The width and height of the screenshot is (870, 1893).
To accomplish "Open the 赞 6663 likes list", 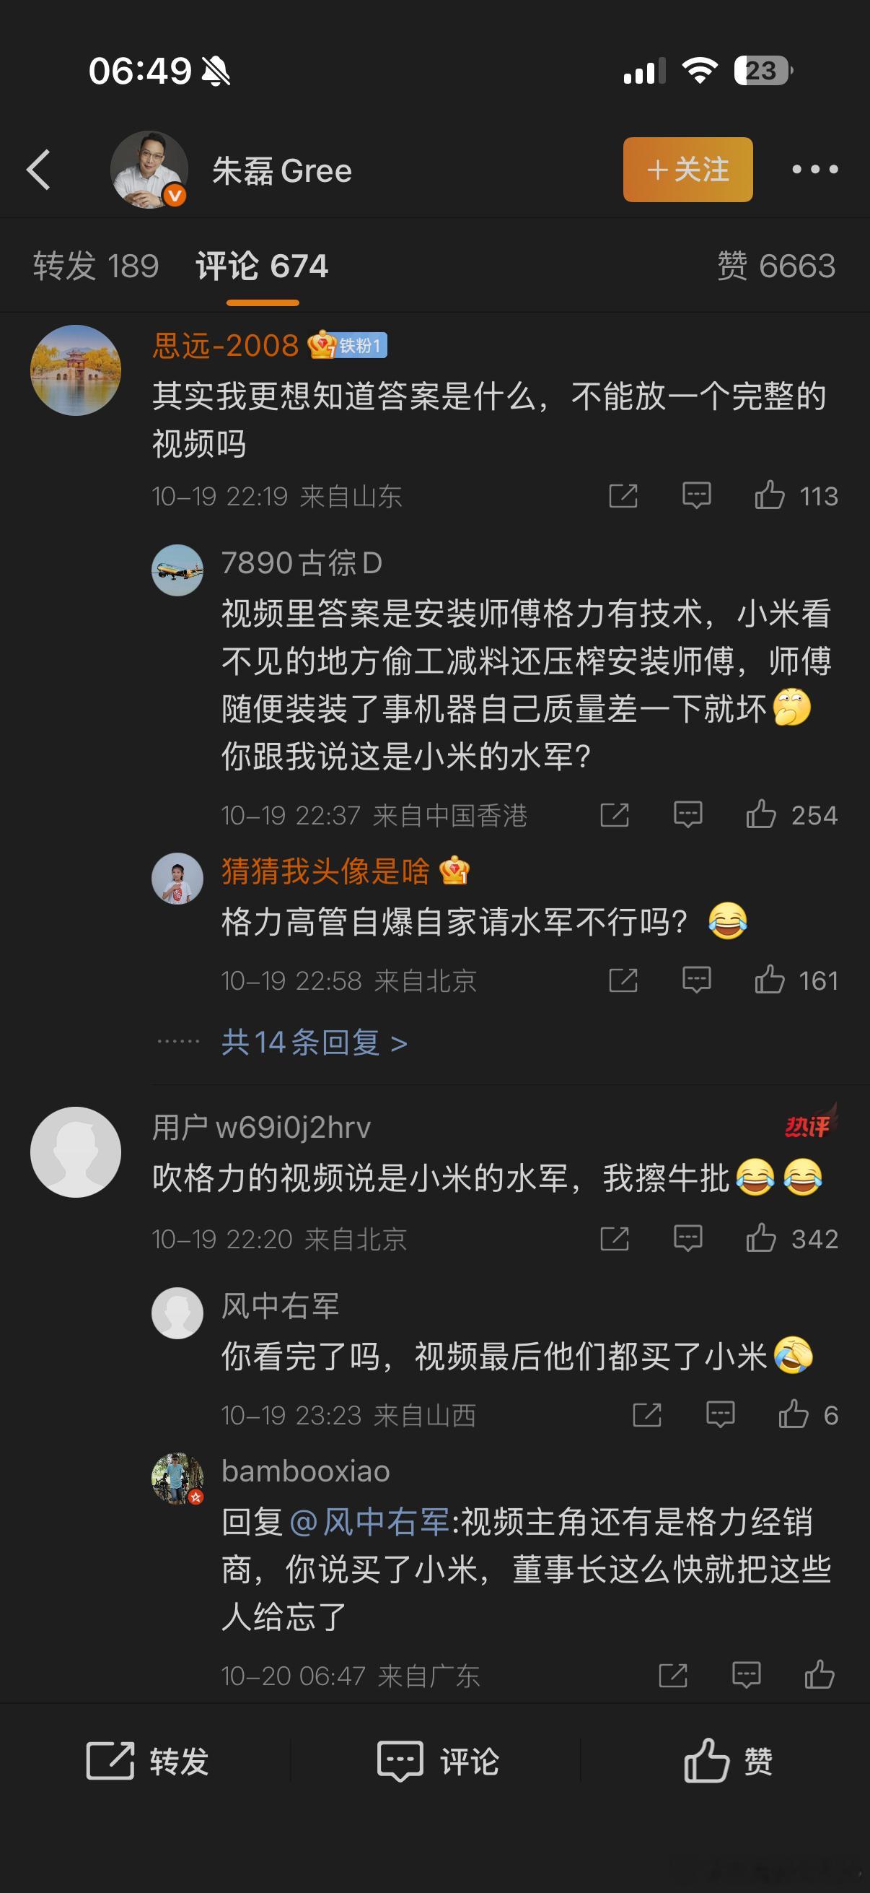I will pos(776,265).
